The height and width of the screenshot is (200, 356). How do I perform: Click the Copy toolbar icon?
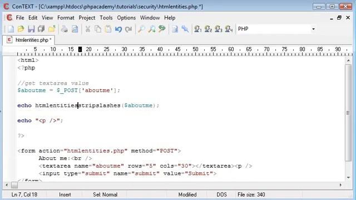click(98, 29)
